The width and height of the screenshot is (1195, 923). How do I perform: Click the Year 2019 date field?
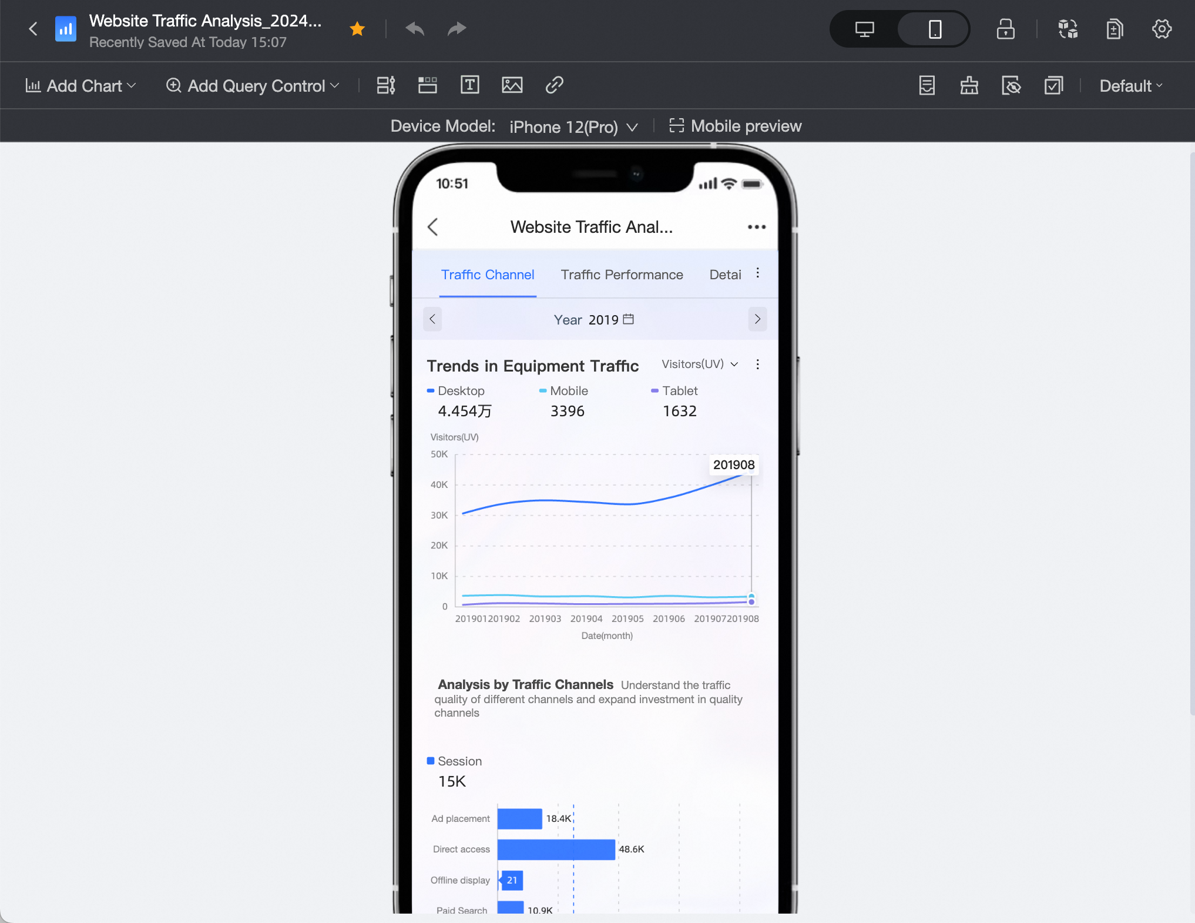coord(594,320)
